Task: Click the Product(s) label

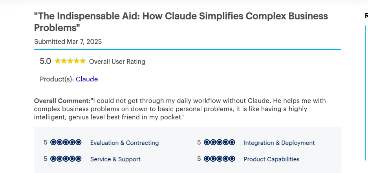Action: [x=57, y=79]
